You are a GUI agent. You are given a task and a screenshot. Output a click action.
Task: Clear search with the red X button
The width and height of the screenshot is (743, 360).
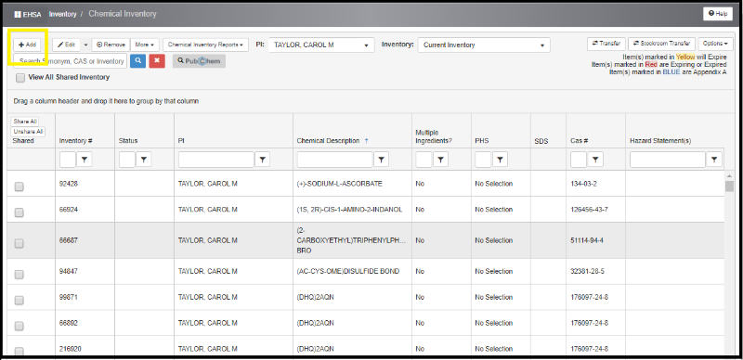(157, 61)
